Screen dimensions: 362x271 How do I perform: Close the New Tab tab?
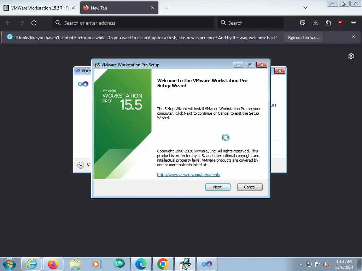[x=153, y=8]
